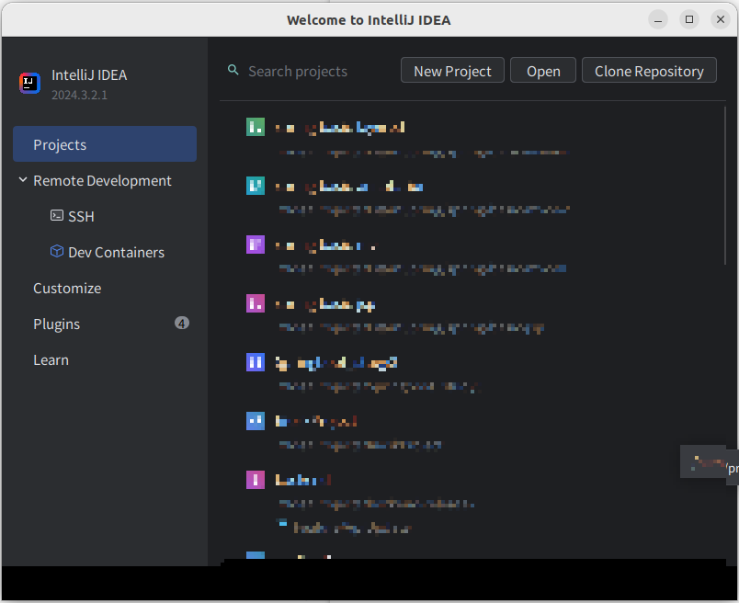Maximize the Welcome to IntelliJ IDEA window
The image size is (739, 603).
tap(689, 20)
